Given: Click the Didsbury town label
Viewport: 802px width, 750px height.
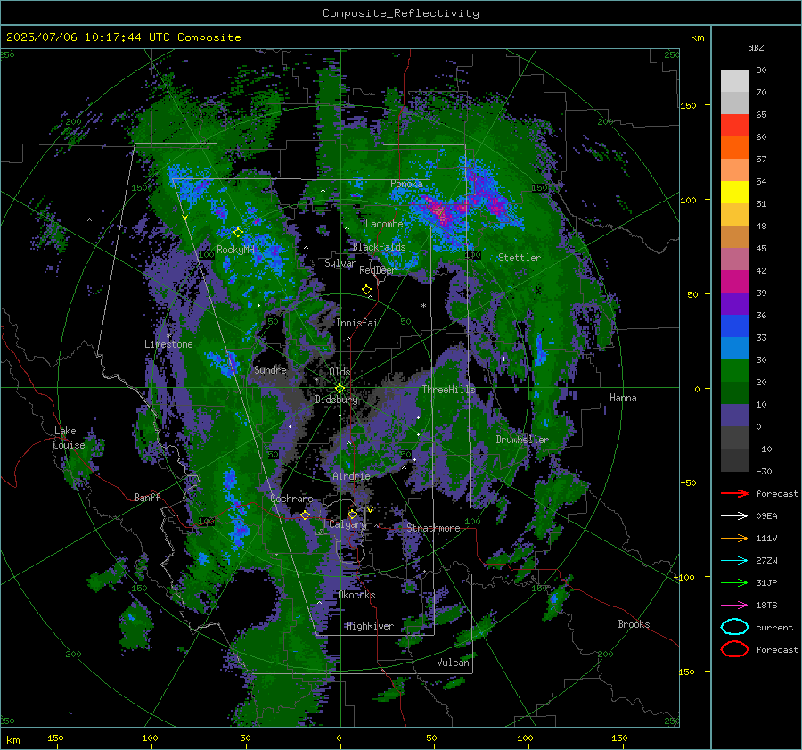Looking at the screenshot, I should 336,400.
